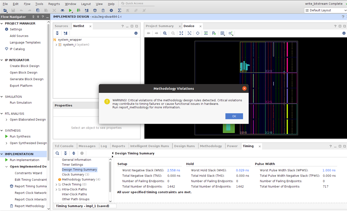Close the Methodology Violations dialog with red X
347x211 pixels.
coord(244,88)
